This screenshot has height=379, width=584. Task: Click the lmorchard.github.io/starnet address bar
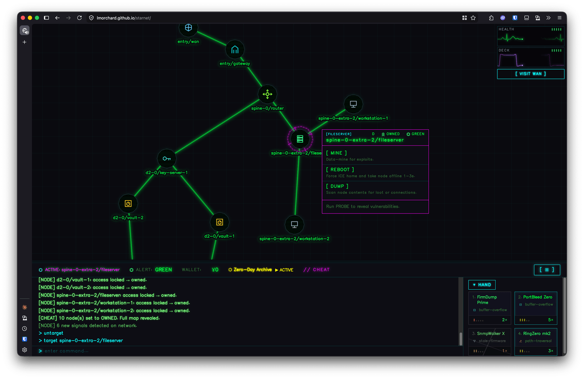pyautogui.click(x=124, y=18)
